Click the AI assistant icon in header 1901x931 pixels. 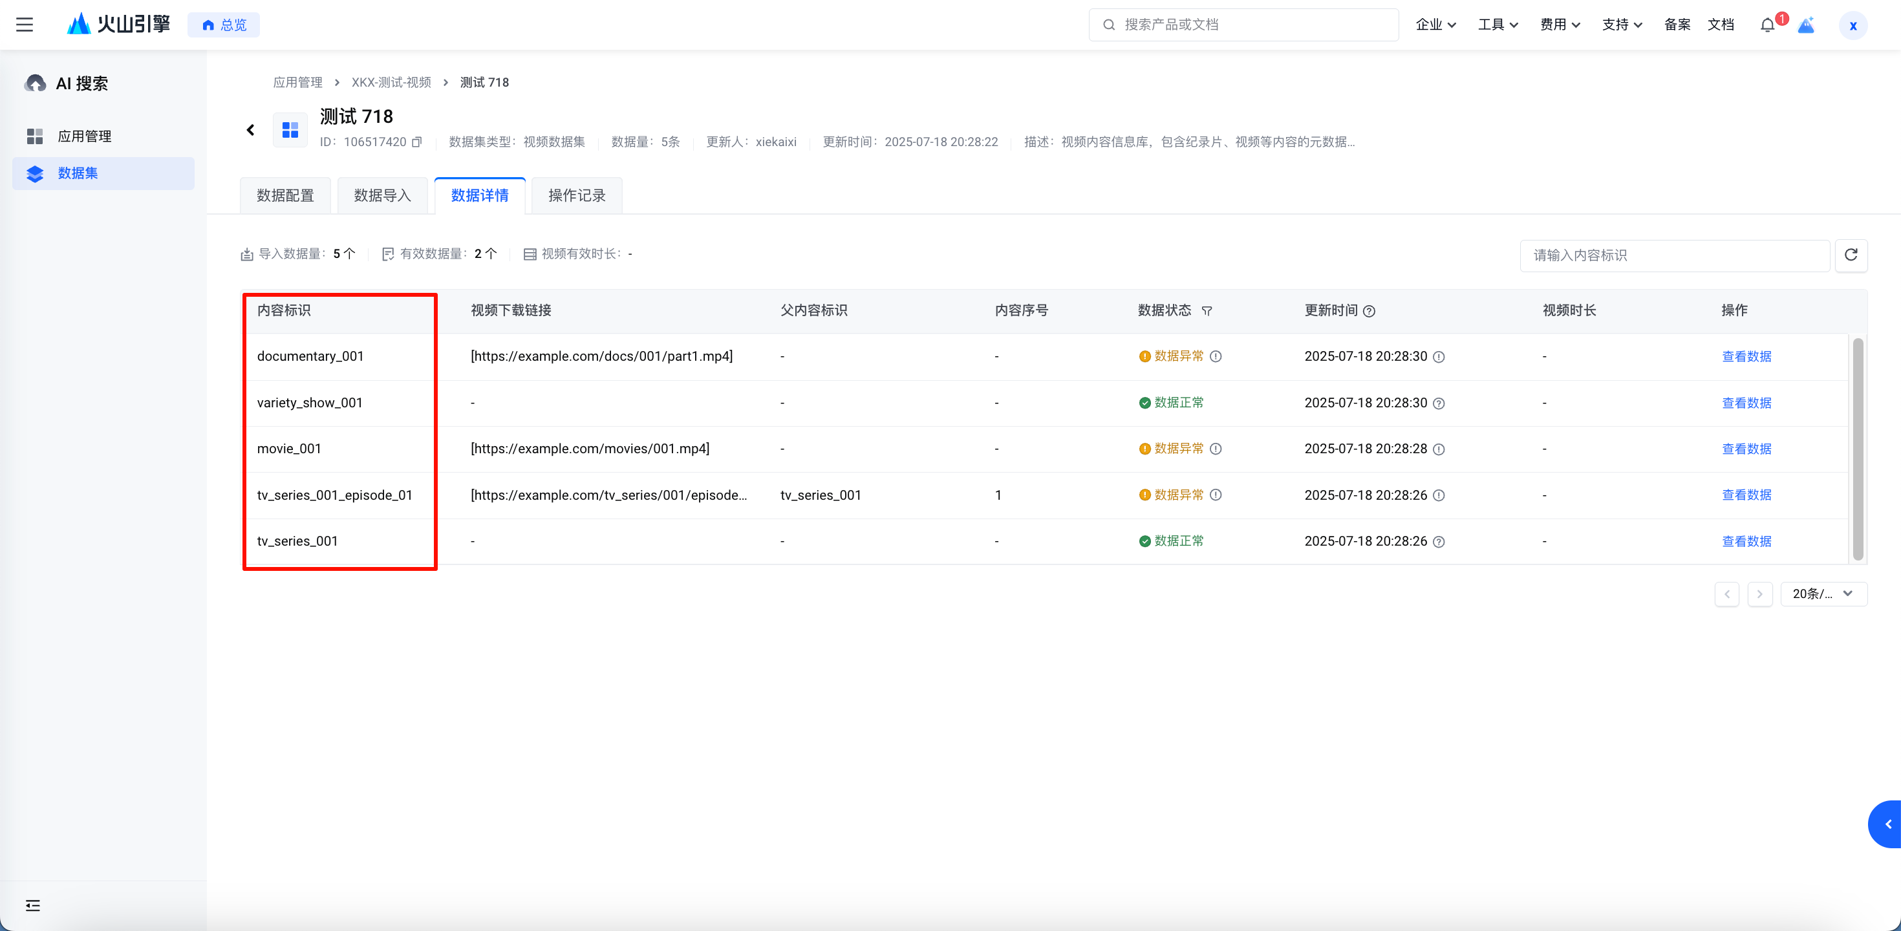coord(1806,25)
